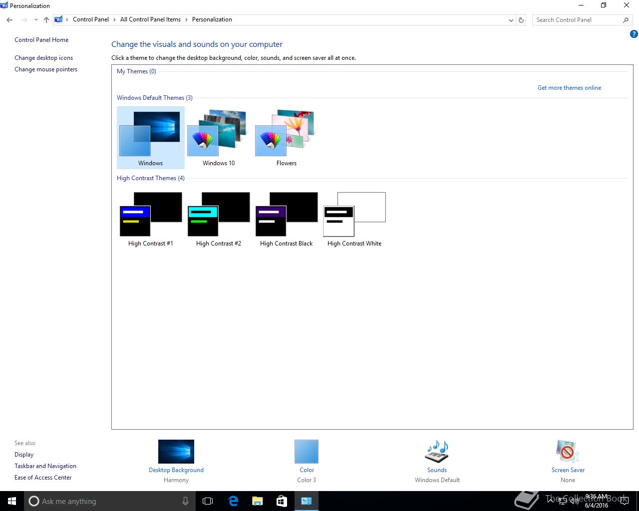Open Task View from taskbar

[x=208, y=501]
